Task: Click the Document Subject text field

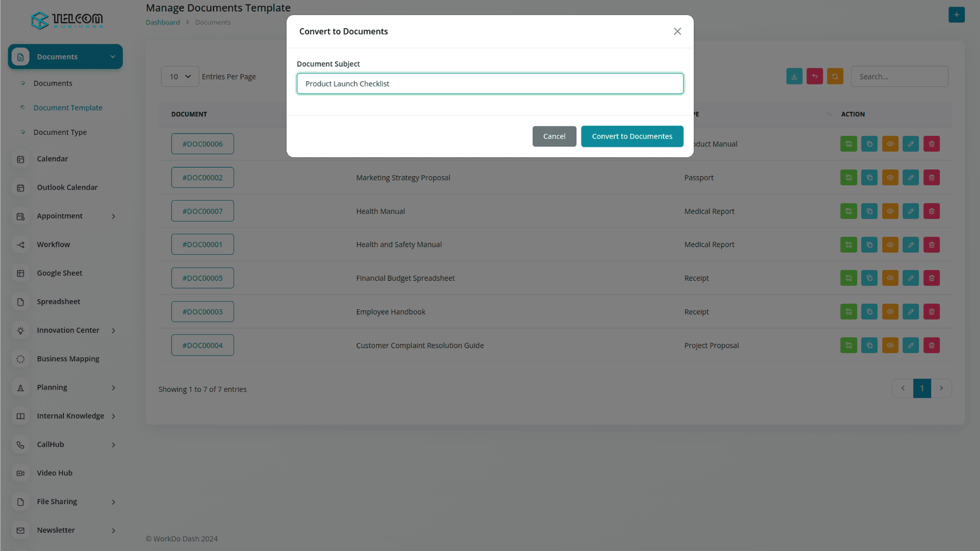Action: click(x=489, y=84)
